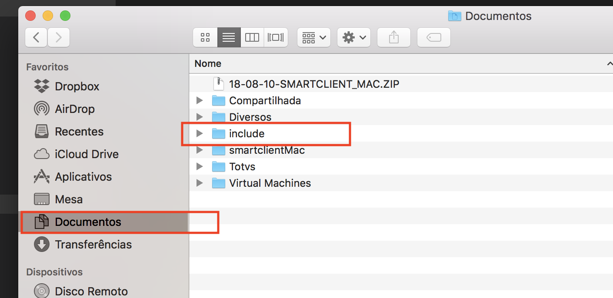Switch to column view
613x298 pixels.
tap(252, 37)
